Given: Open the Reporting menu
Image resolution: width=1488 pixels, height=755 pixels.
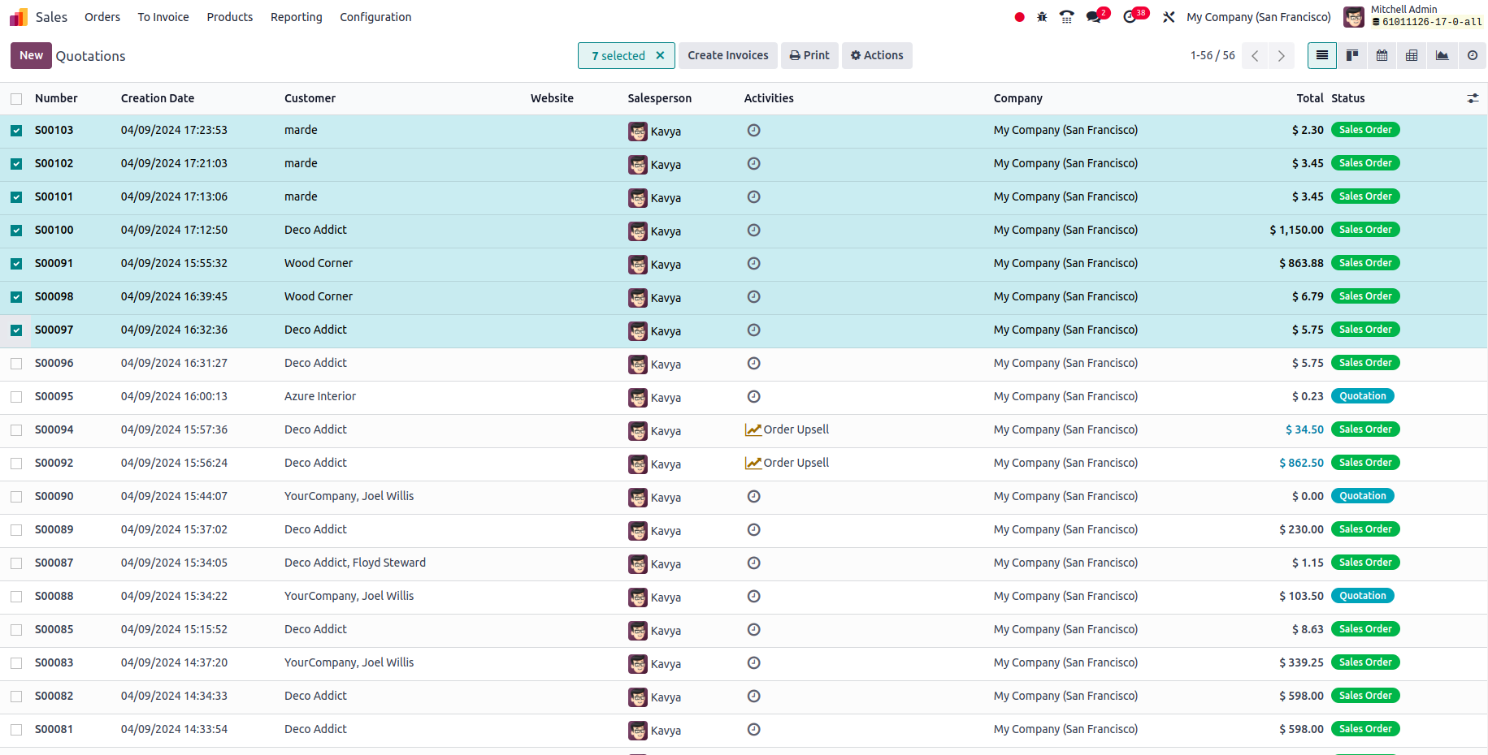Looking at the screenshot, I should (296, 17).
